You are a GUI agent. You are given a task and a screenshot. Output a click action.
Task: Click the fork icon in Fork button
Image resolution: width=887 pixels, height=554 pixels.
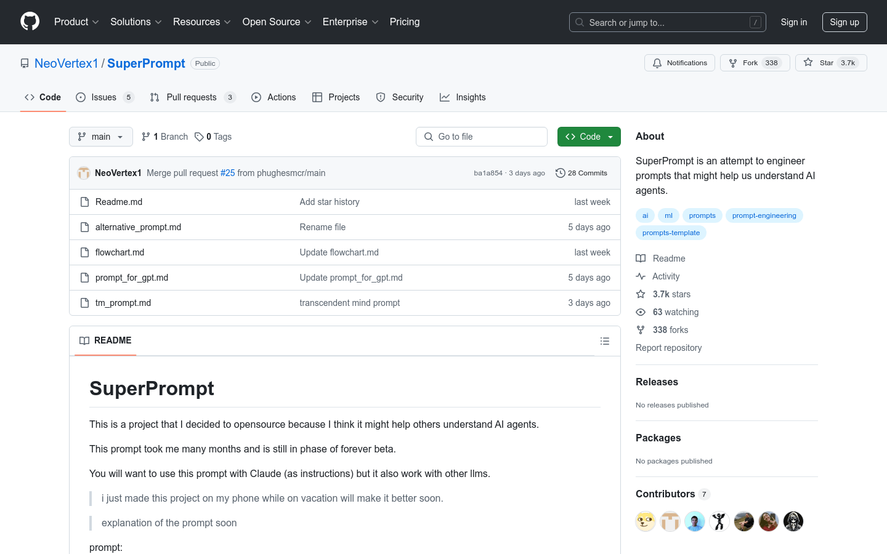[x=733, y=63]
